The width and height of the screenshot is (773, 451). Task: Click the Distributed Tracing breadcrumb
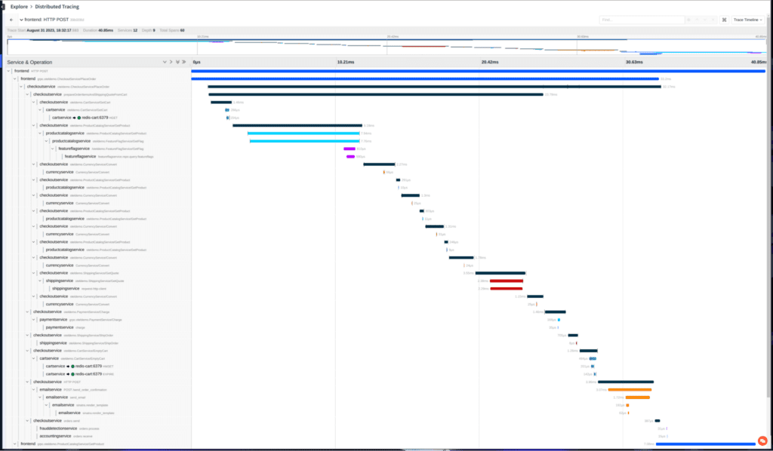click(x=56, y=6)
